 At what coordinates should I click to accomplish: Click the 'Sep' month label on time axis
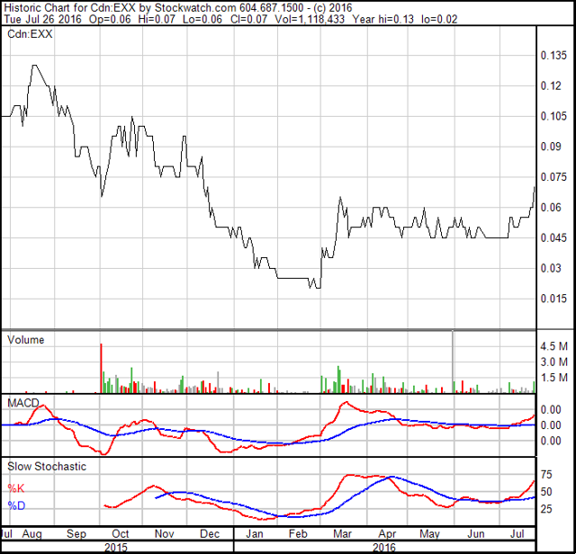[x=76, y=534]
